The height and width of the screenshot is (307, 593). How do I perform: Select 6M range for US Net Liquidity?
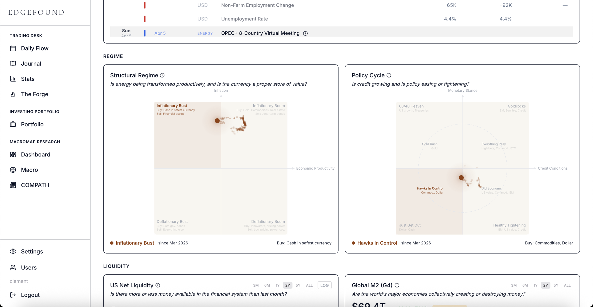tap(267, 285)
